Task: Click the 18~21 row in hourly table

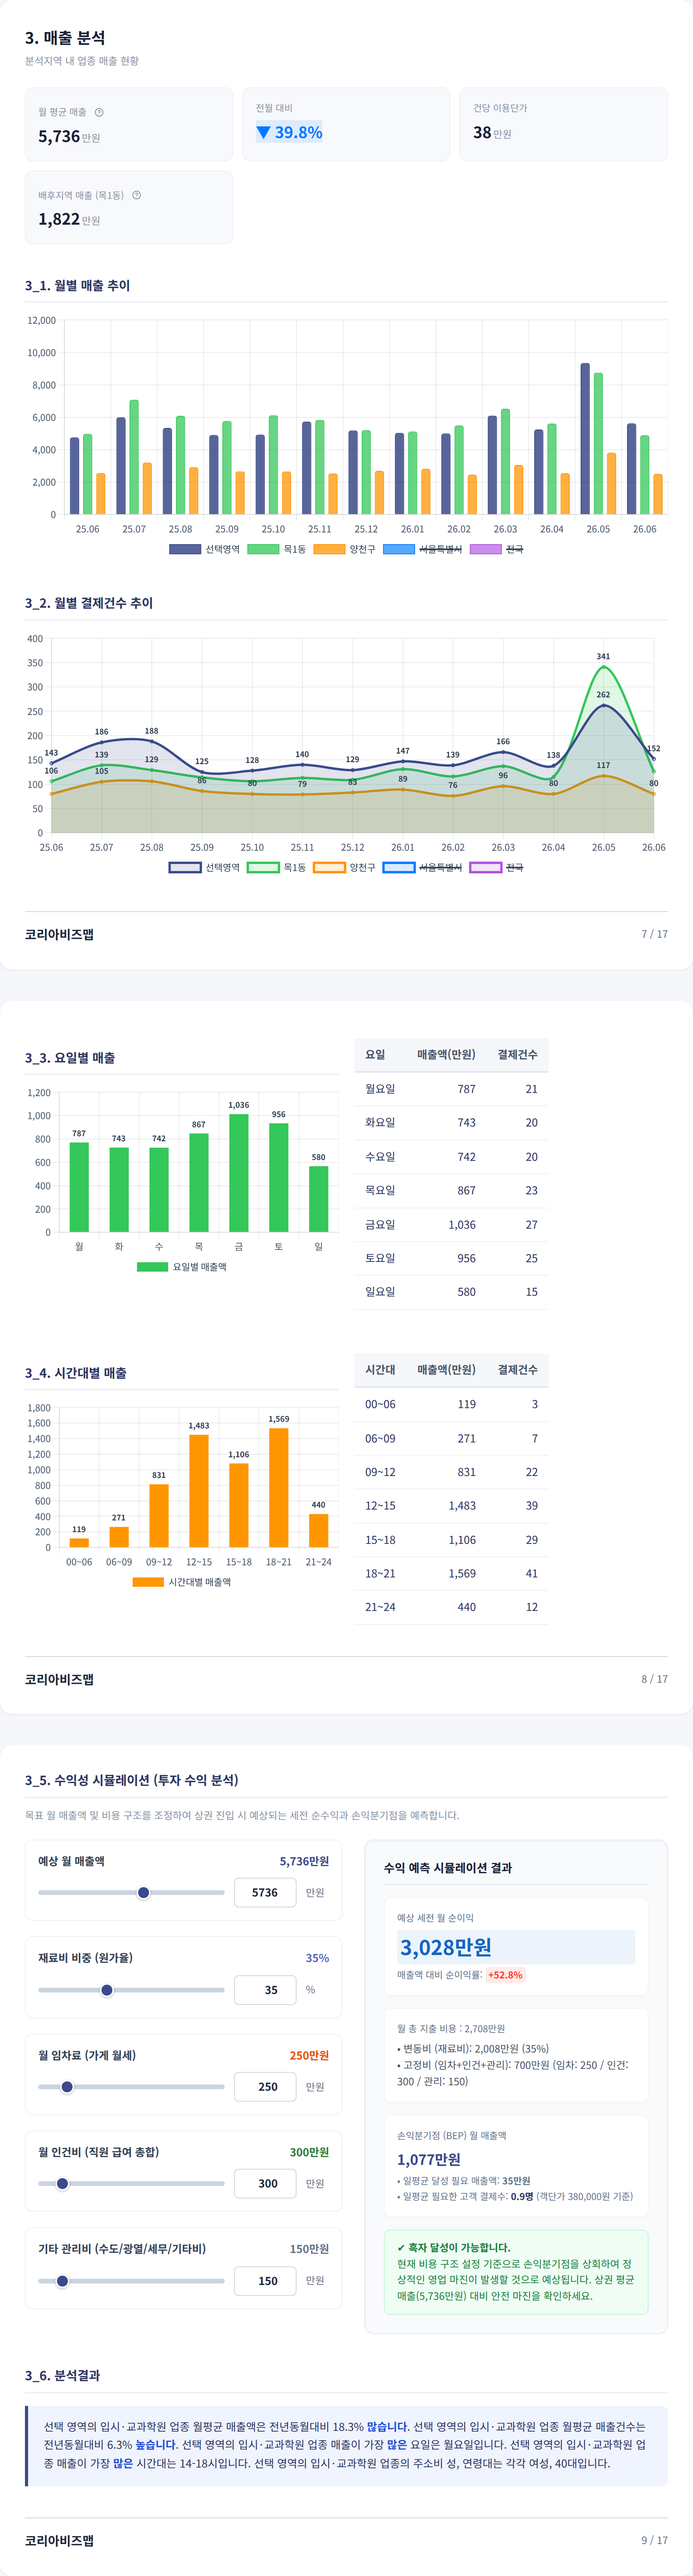Action: tap(451, 1573)
